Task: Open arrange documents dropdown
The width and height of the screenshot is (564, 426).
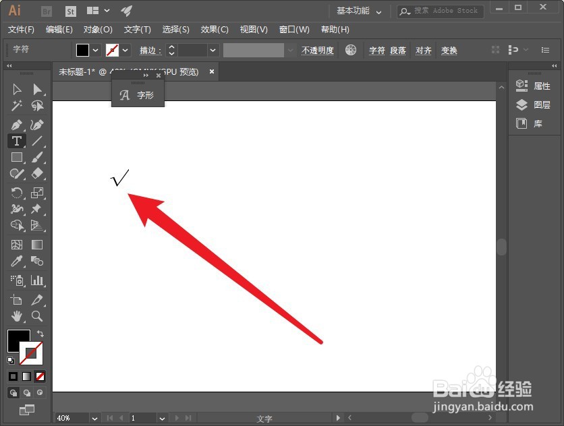Action: coord(98,11)
